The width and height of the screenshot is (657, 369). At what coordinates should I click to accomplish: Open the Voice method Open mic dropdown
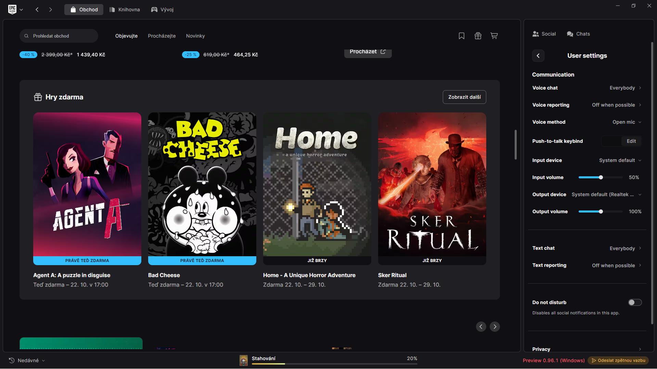coord(627,122)
